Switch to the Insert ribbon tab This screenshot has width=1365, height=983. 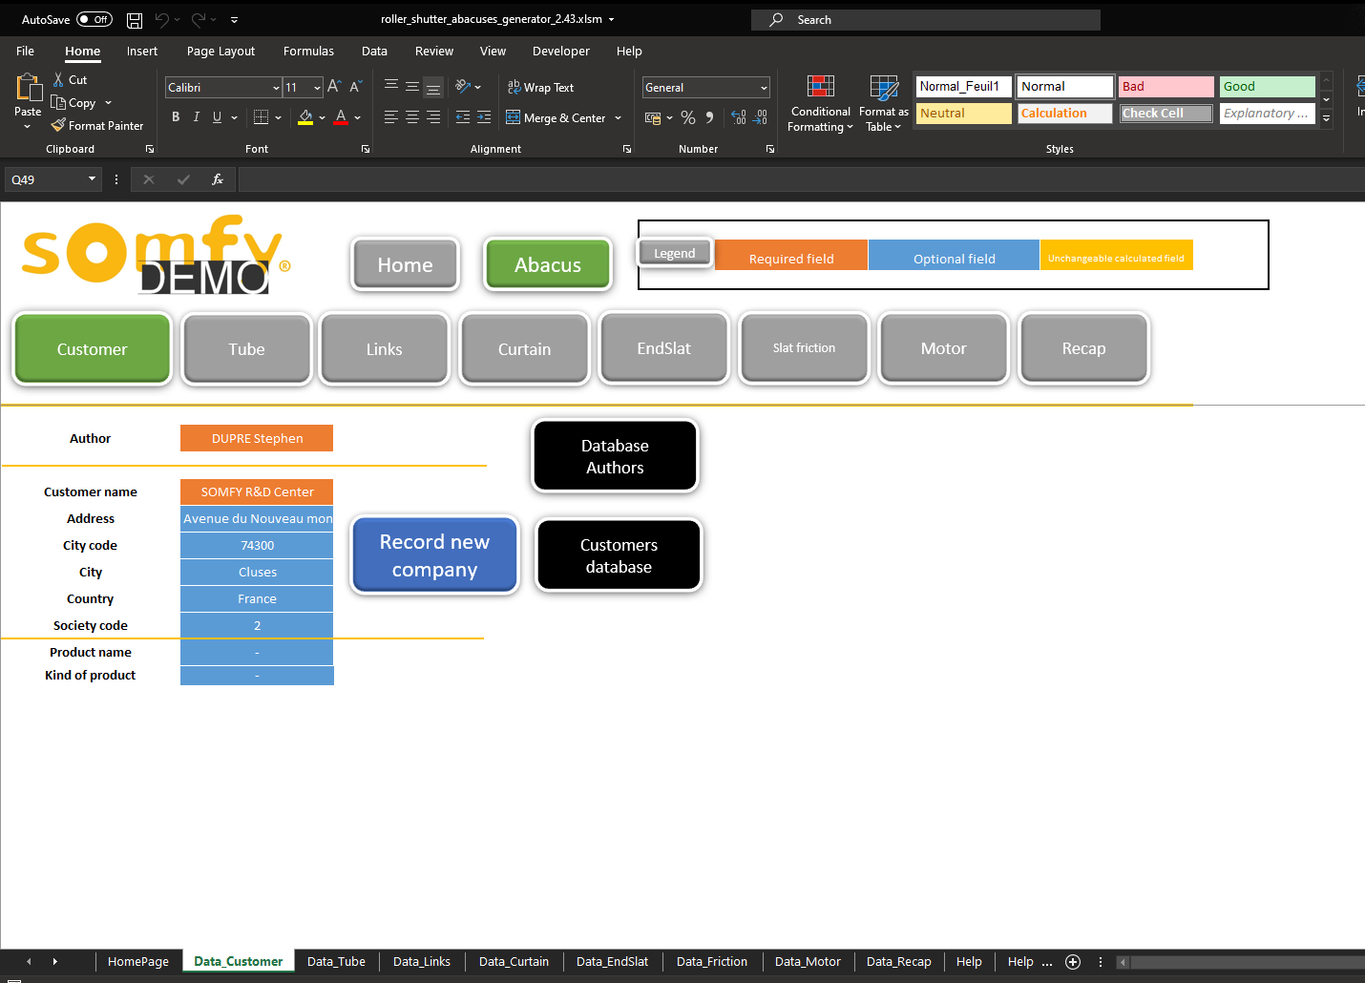142,52
